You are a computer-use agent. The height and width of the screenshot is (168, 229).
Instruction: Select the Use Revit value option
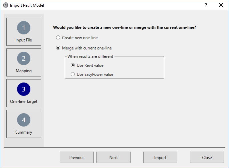point(73,65)
